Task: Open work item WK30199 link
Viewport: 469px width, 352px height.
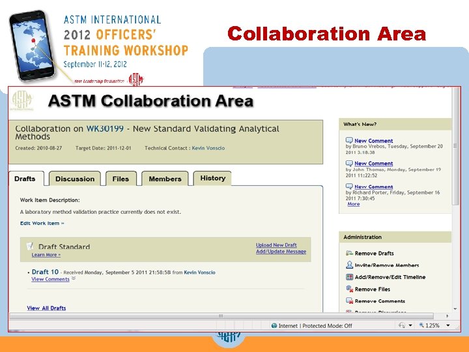Action: [105, 128]
